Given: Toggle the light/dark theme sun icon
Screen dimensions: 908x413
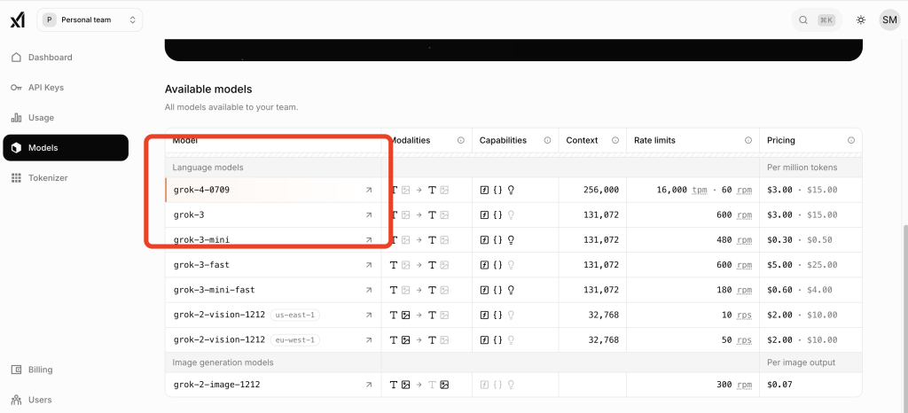Looking at the screenshot, I should click(860, 19).
